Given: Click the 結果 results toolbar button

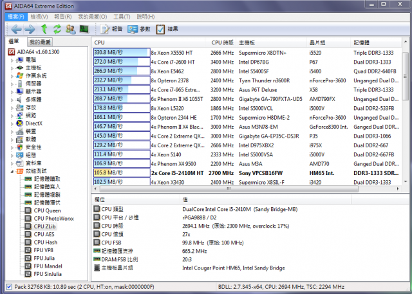Looking at the screenshot, I should (167, 29).
